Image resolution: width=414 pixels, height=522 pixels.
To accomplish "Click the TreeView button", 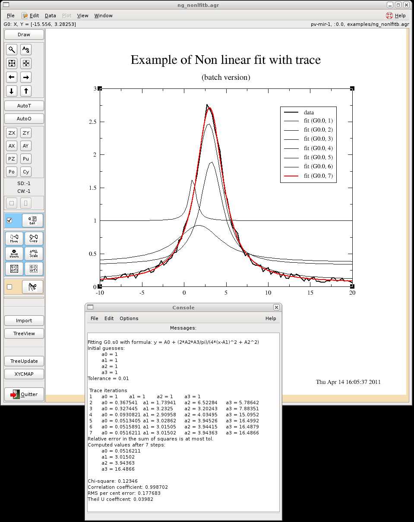I will click(x=24, y=333).
